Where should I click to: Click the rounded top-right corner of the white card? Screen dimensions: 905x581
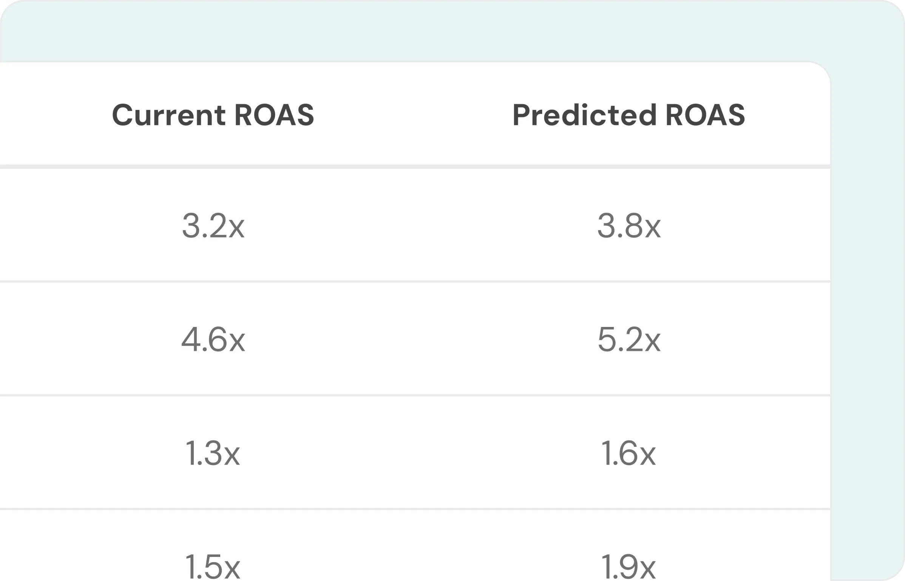[820, 72]
